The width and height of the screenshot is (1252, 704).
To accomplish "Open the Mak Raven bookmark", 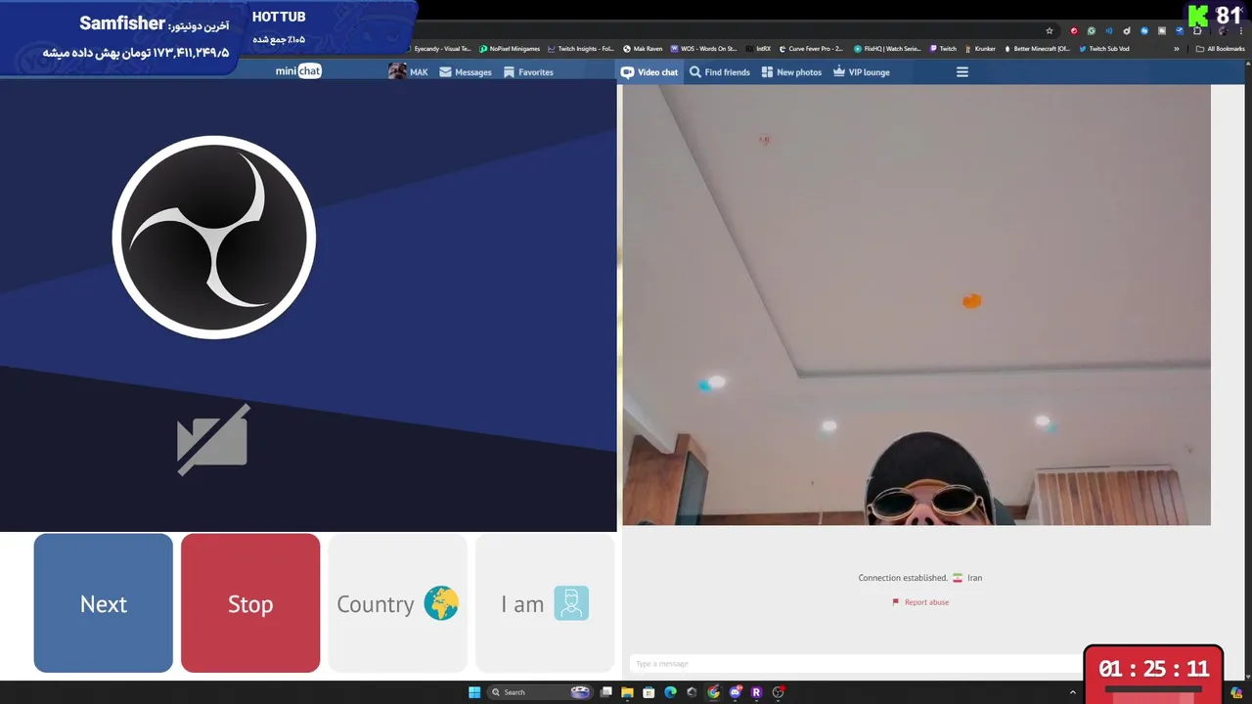I will point(643,49).
